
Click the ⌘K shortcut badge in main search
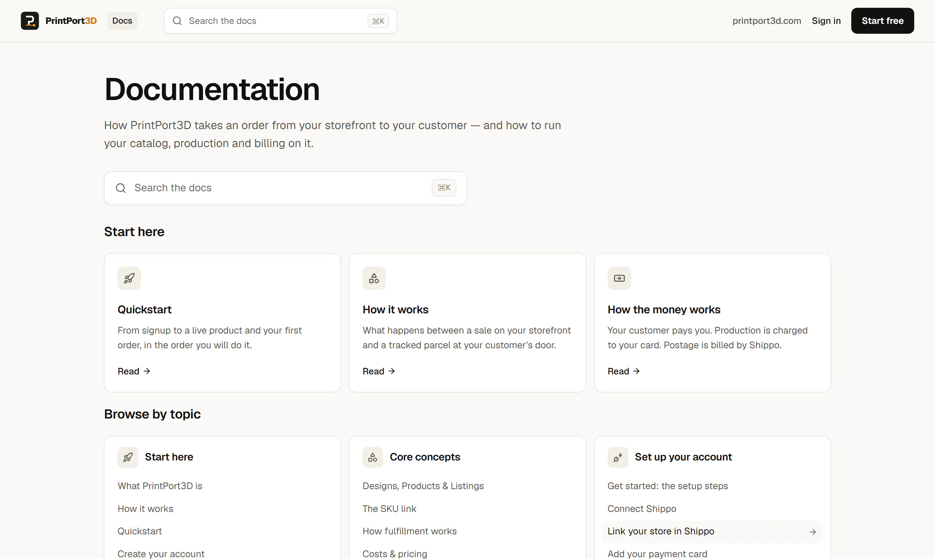(x=444, y=188)
